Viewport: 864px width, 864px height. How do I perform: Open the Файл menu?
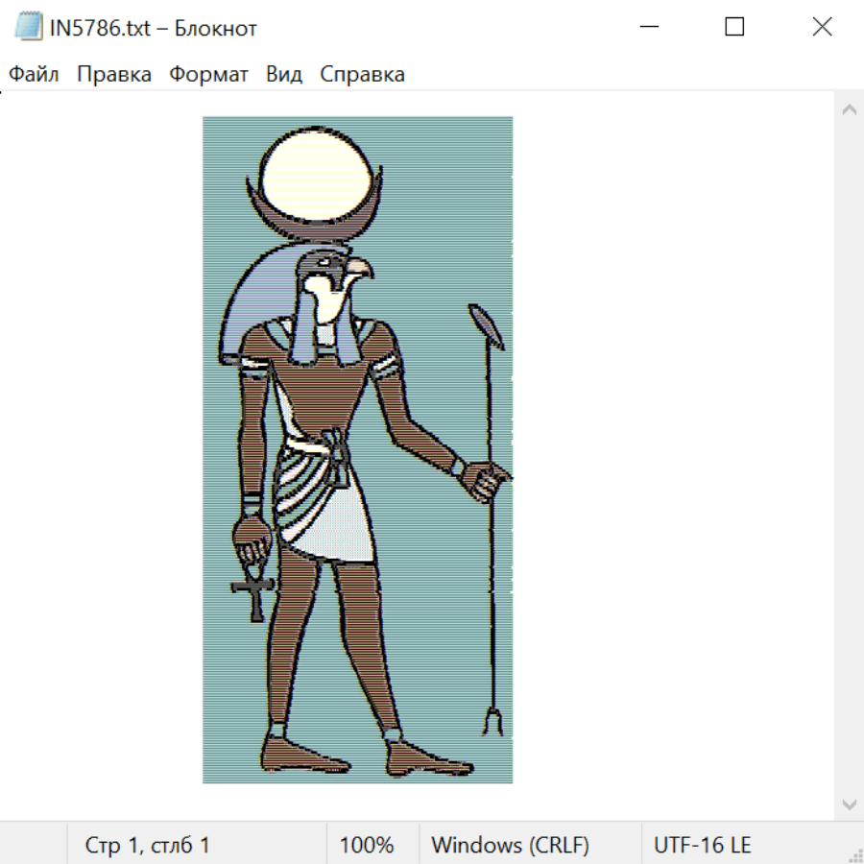click(34, 75)
